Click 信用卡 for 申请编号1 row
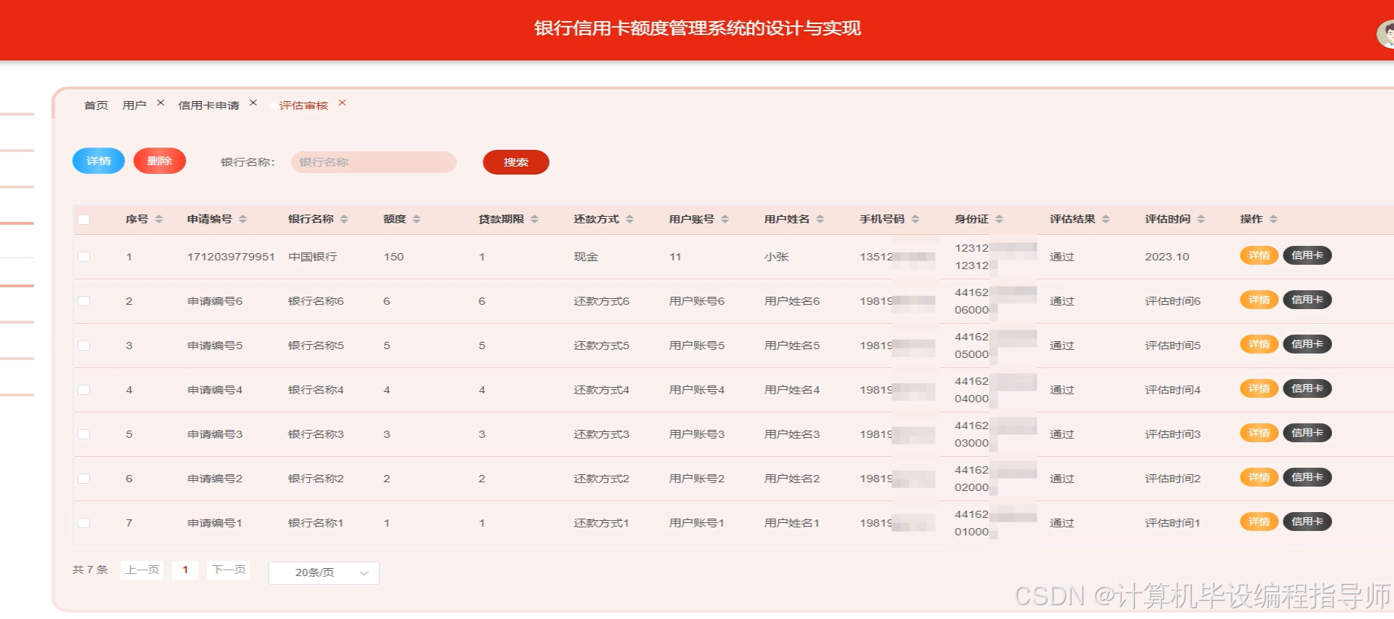 point(1307,522)
